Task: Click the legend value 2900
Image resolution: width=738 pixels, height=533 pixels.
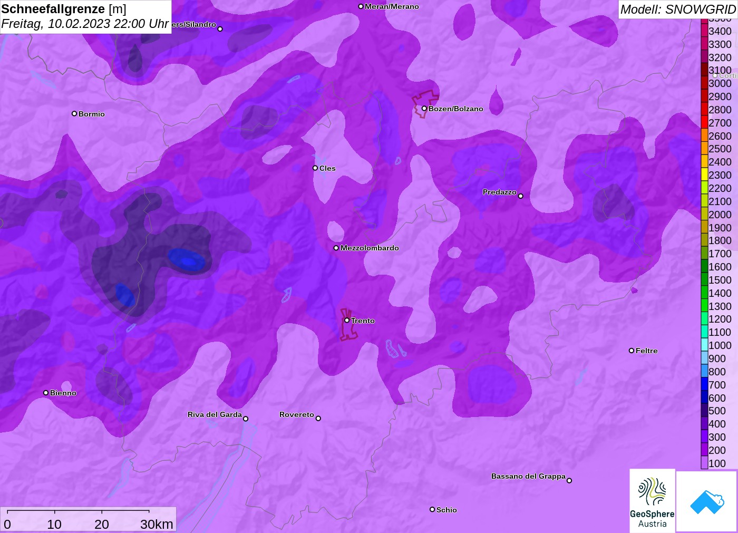Action: [x=720, y=96]
